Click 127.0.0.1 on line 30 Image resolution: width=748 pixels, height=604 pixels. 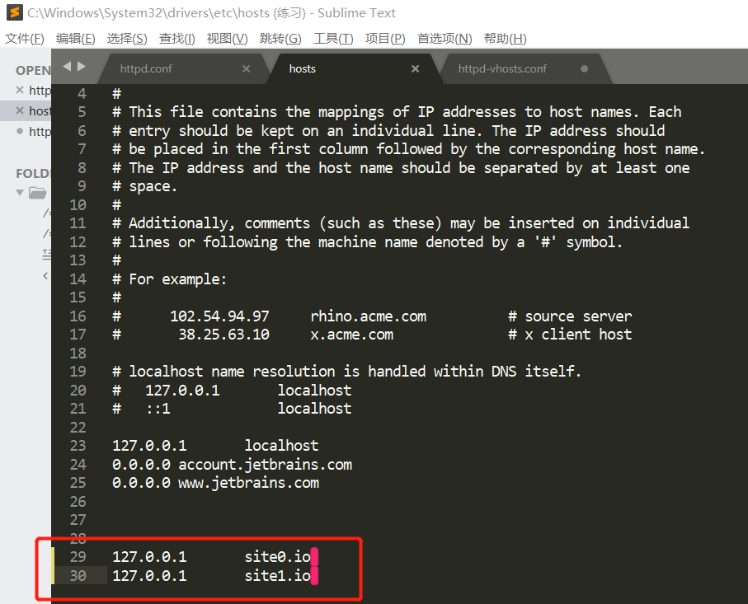tap(149, 575)
